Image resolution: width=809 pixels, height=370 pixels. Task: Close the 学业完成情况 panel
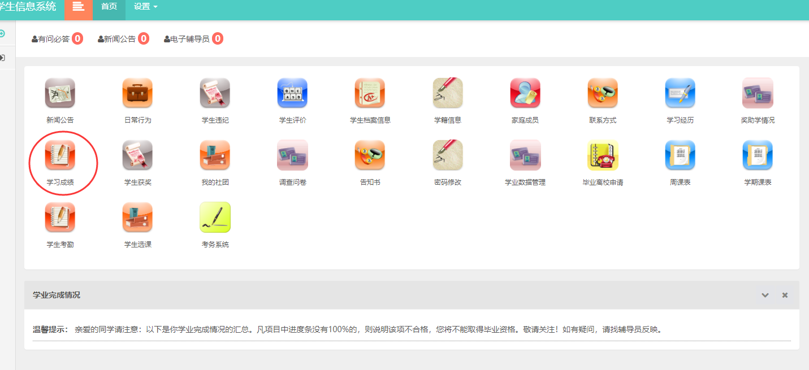[785, 295]
